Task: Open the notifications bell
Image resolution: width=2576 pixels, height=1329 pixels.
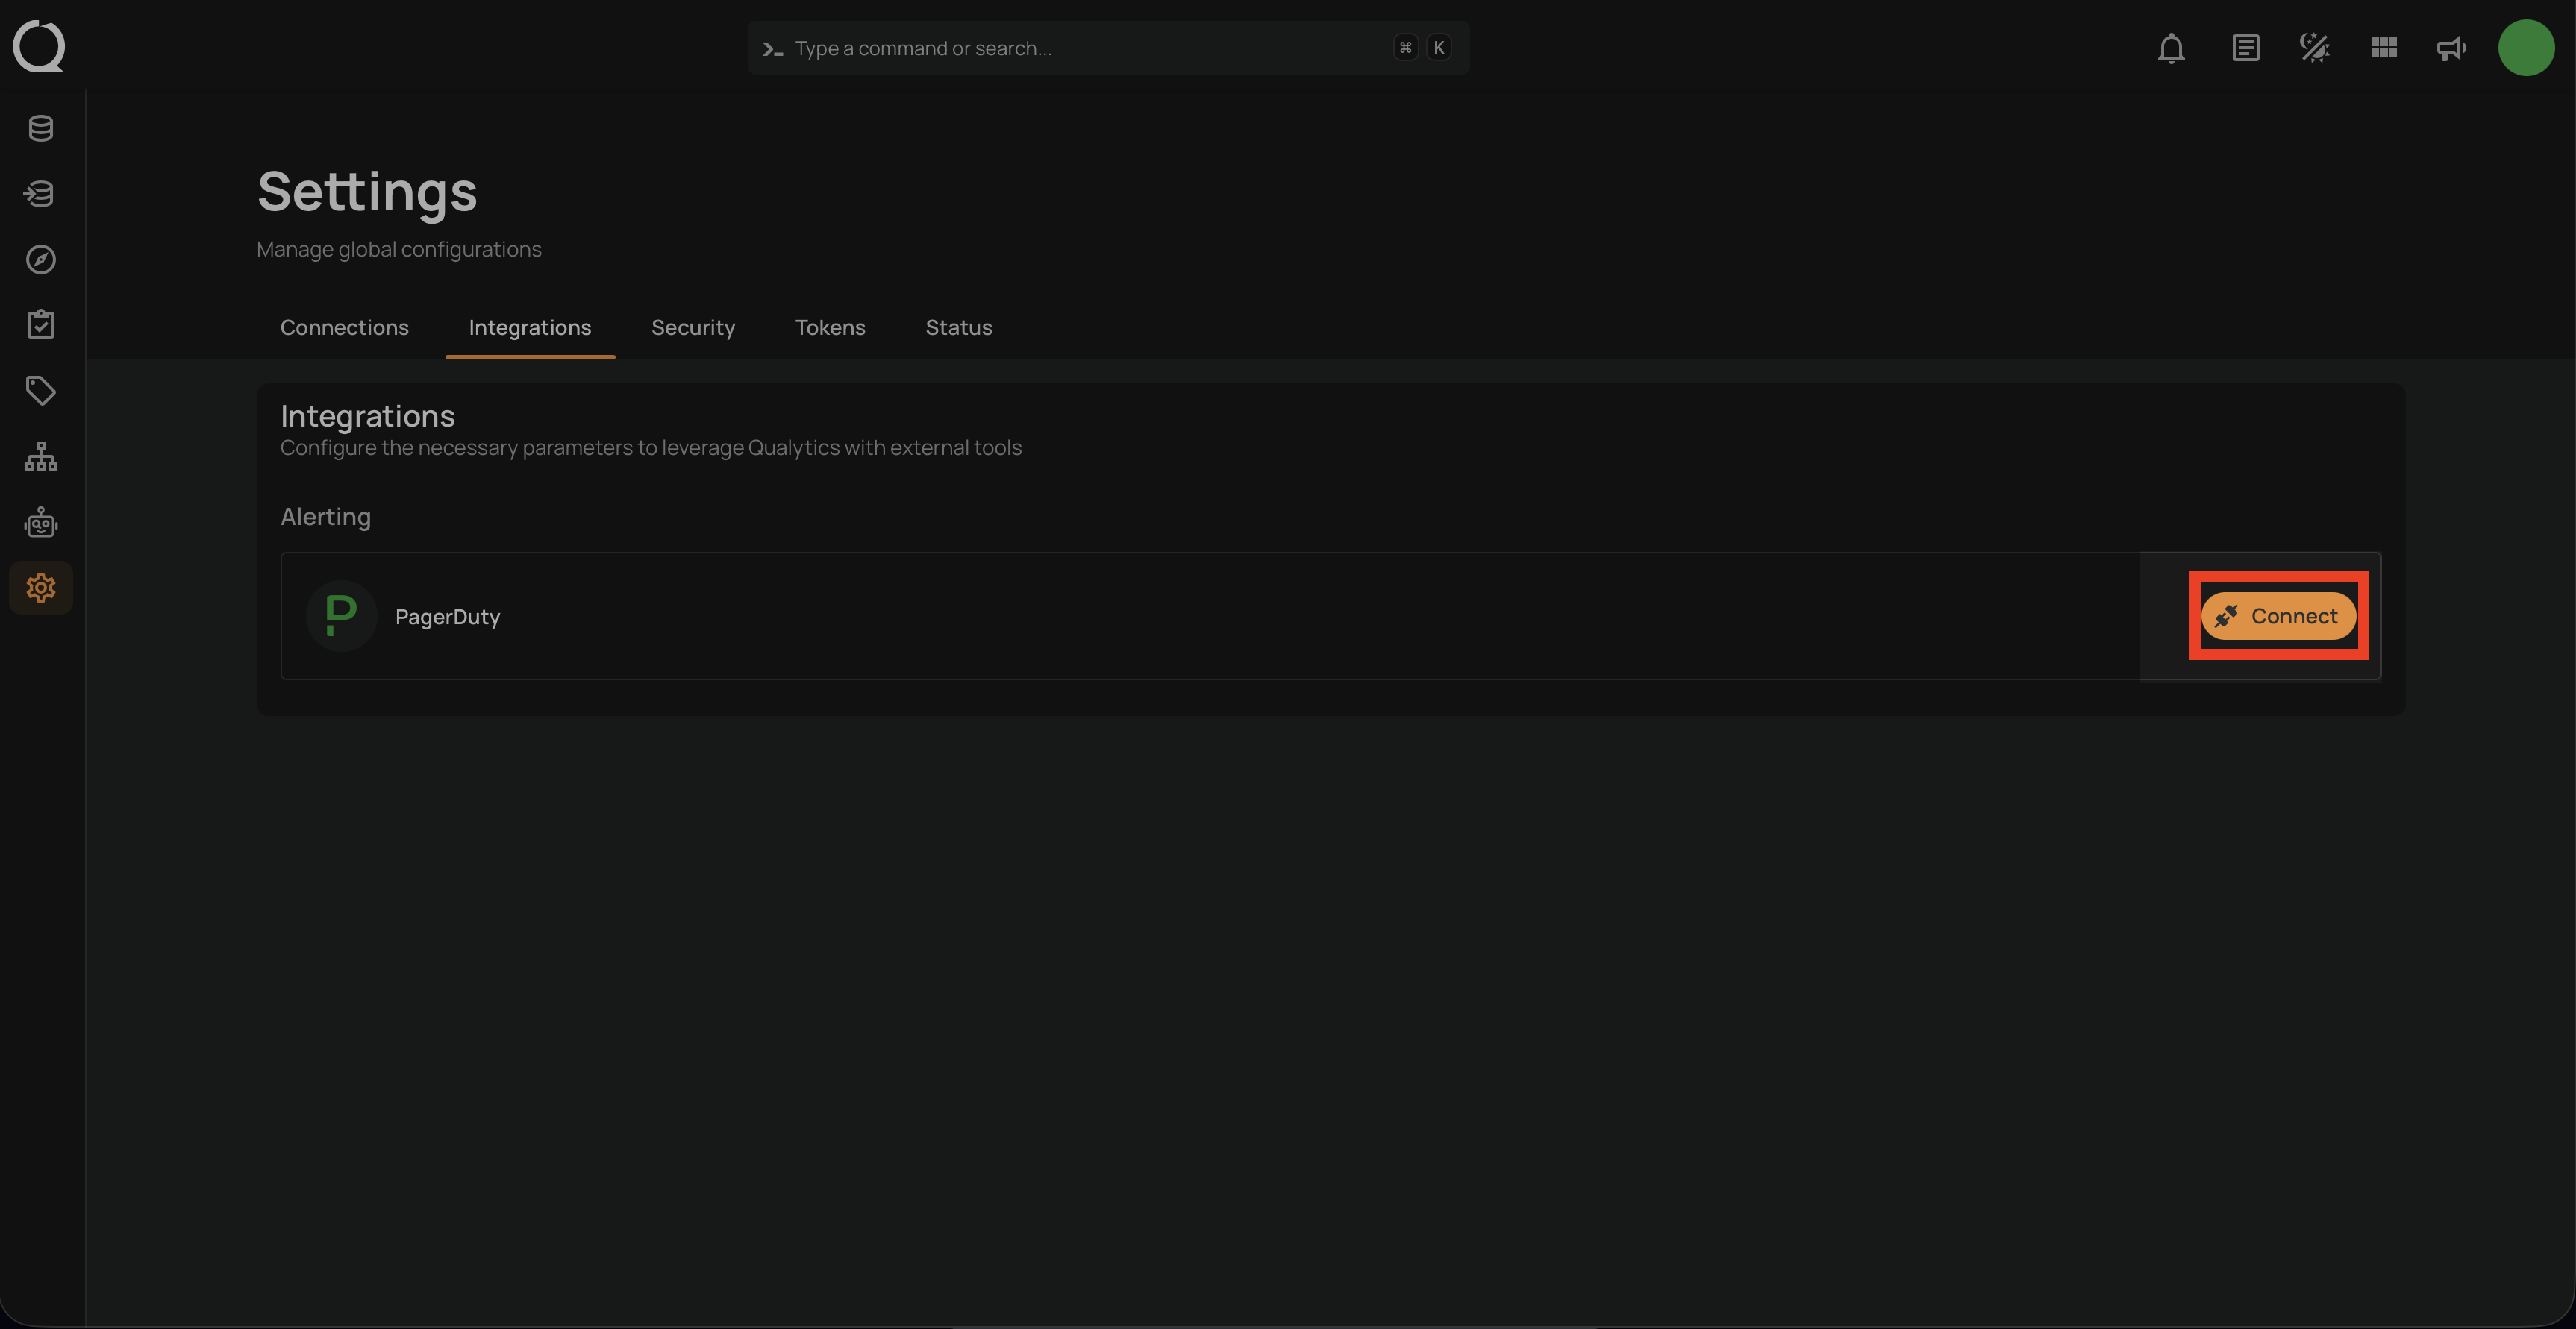Action: (2171, 48)
